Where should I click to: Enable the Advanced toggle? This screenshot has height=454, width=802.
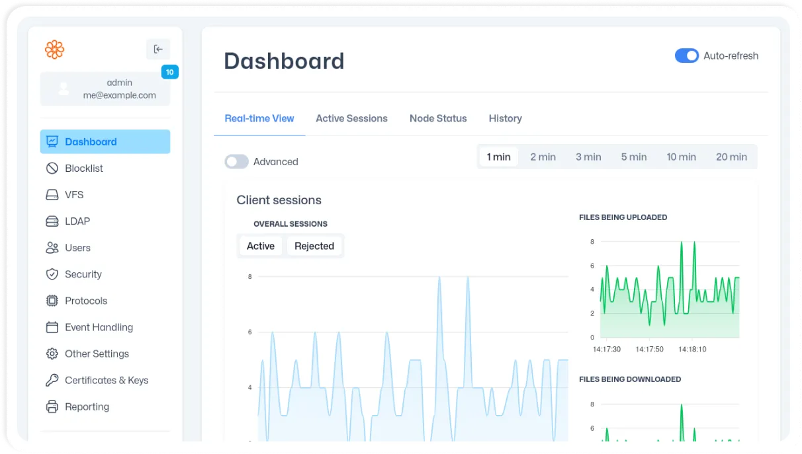coord(236,161)
